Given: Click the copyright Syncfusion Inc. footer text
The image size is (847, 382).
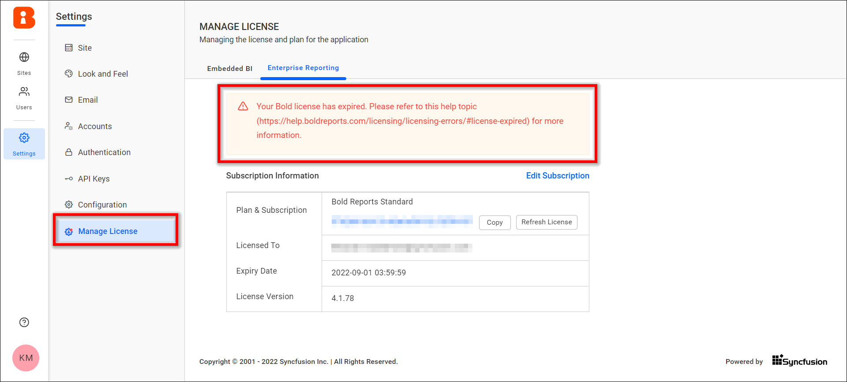Looking at the screenshot, I should tap(299, 361).
